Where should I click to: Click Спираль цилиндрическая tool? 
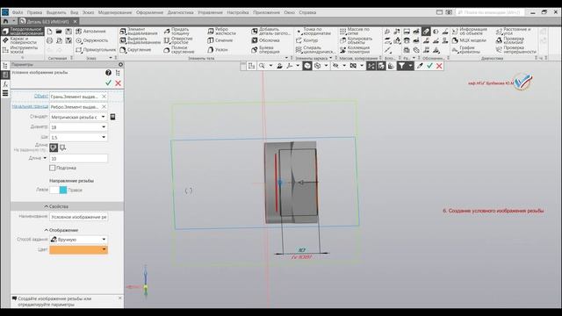click(x=316, y=50)
